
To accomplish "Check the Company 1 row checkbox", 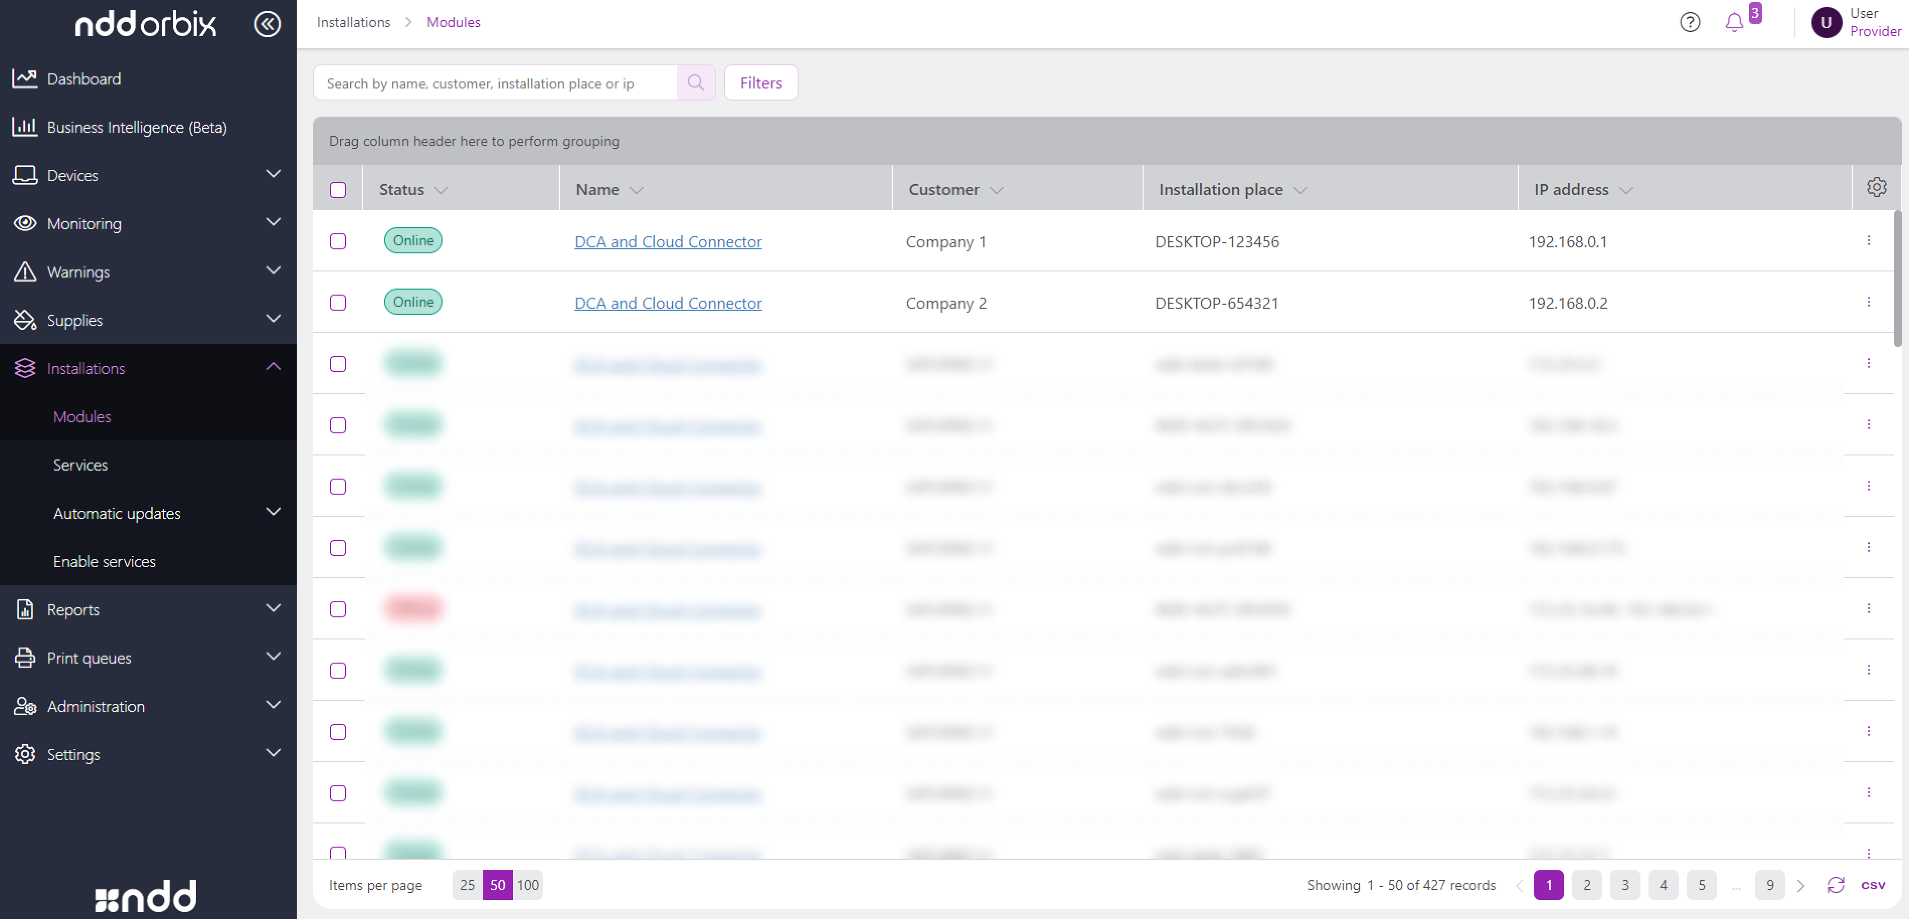I will click(338, 241).
